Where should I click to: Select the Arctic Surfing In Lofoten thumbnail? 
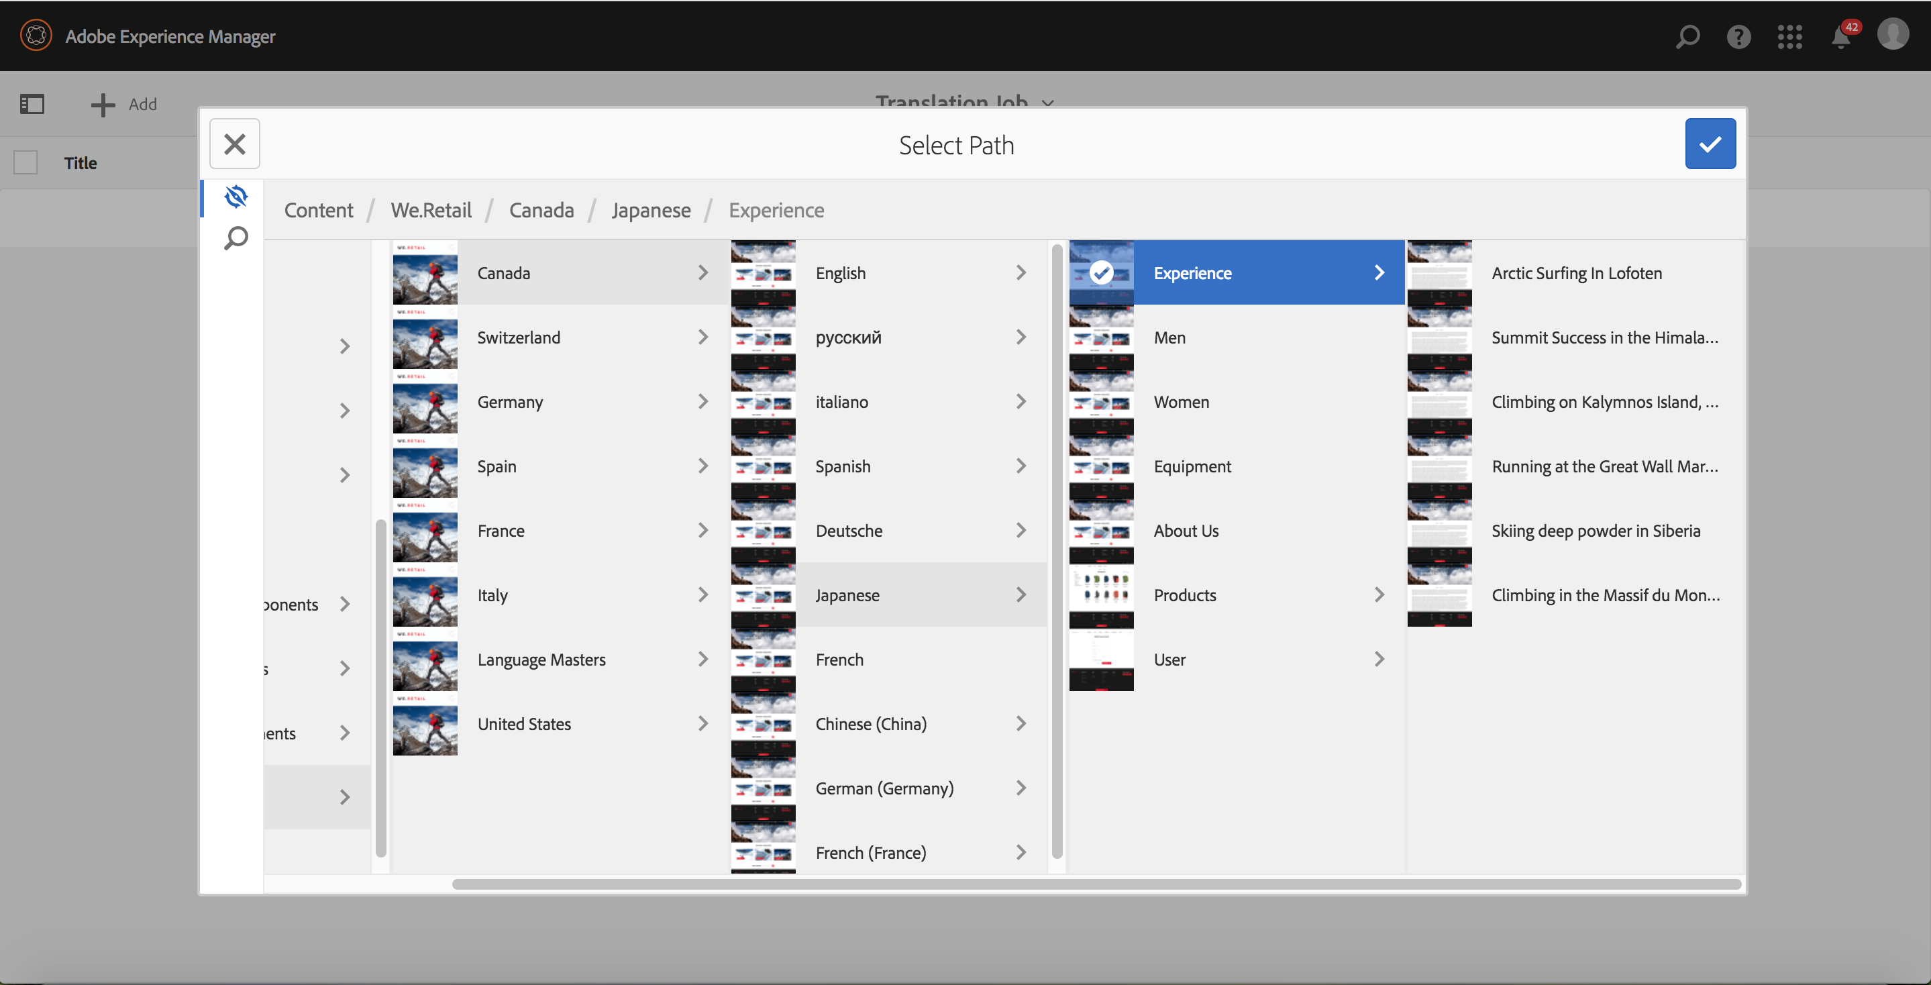pos(1439,272)
